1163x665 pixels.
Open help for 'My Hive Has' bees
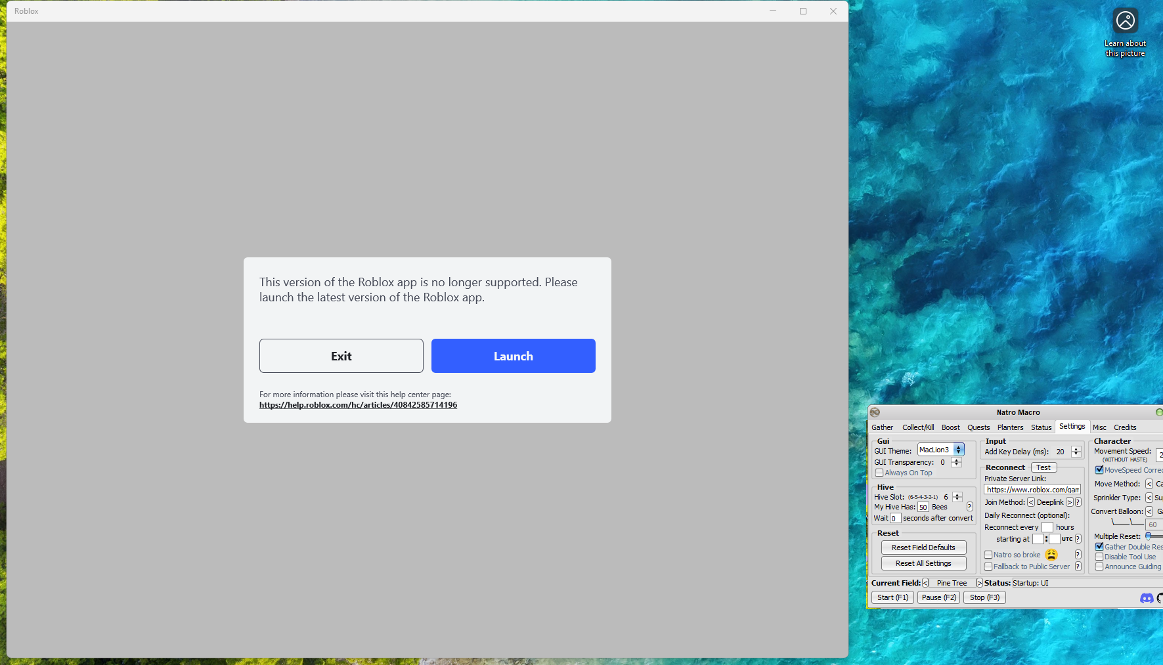click(x=969, y=507)
